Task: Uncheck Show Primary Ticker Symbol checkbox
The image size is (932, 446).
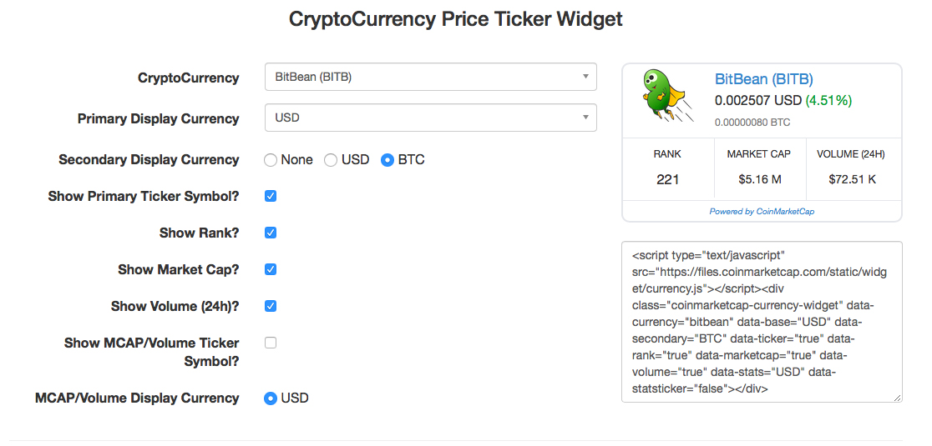Action: coord(271,196)
